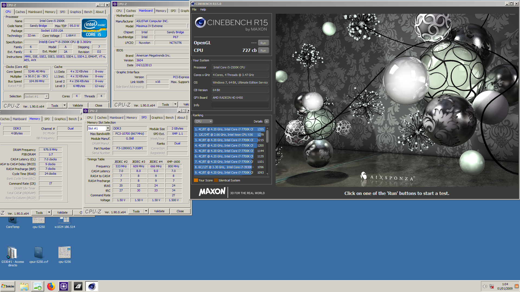Select ranking row 8 Core i7-3930K 1096
This screenshot has width=520, height=292.
pos(229,167)
